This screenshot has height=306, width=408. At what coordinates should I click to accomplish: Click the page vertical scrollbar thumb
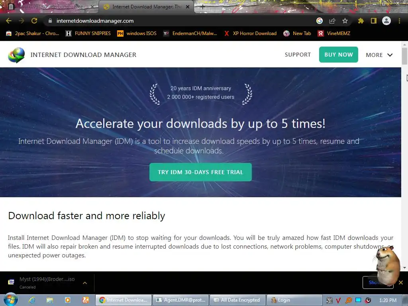tap(404, 55)
